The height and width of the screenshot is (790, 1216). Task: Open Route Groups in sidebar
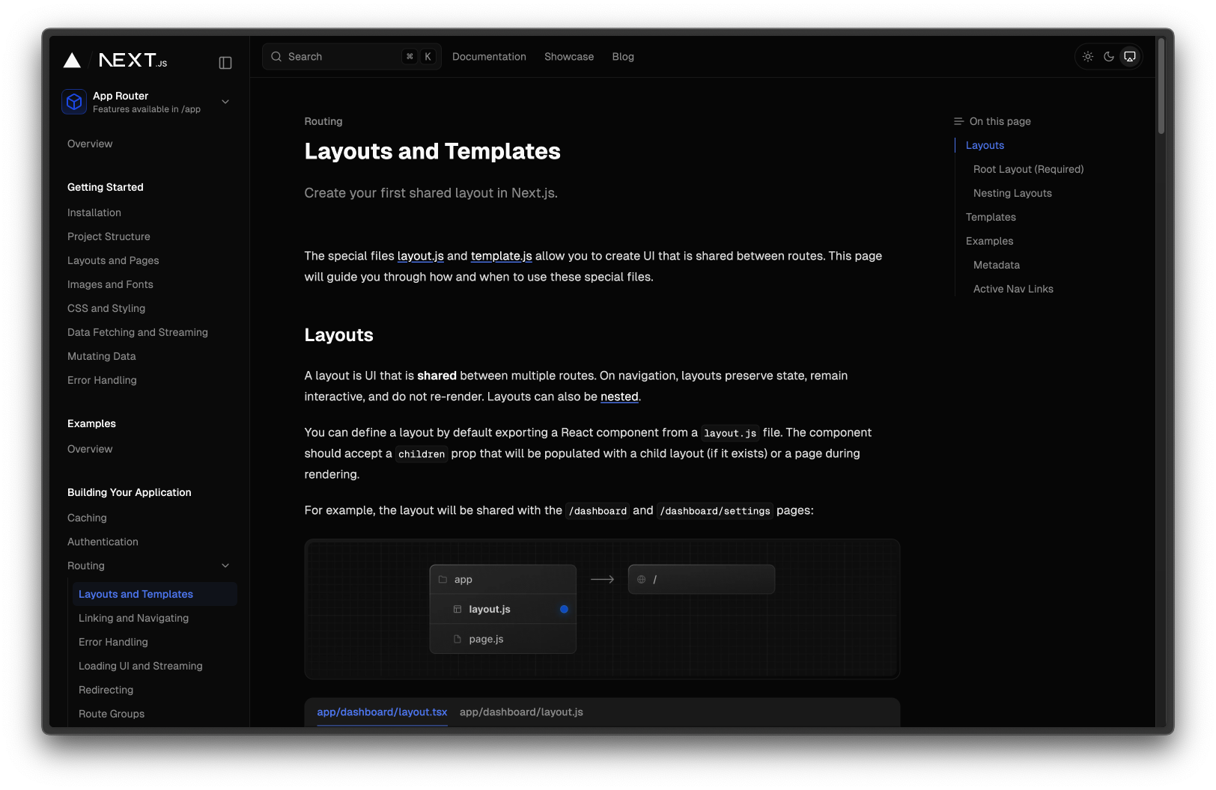(112, 714)
